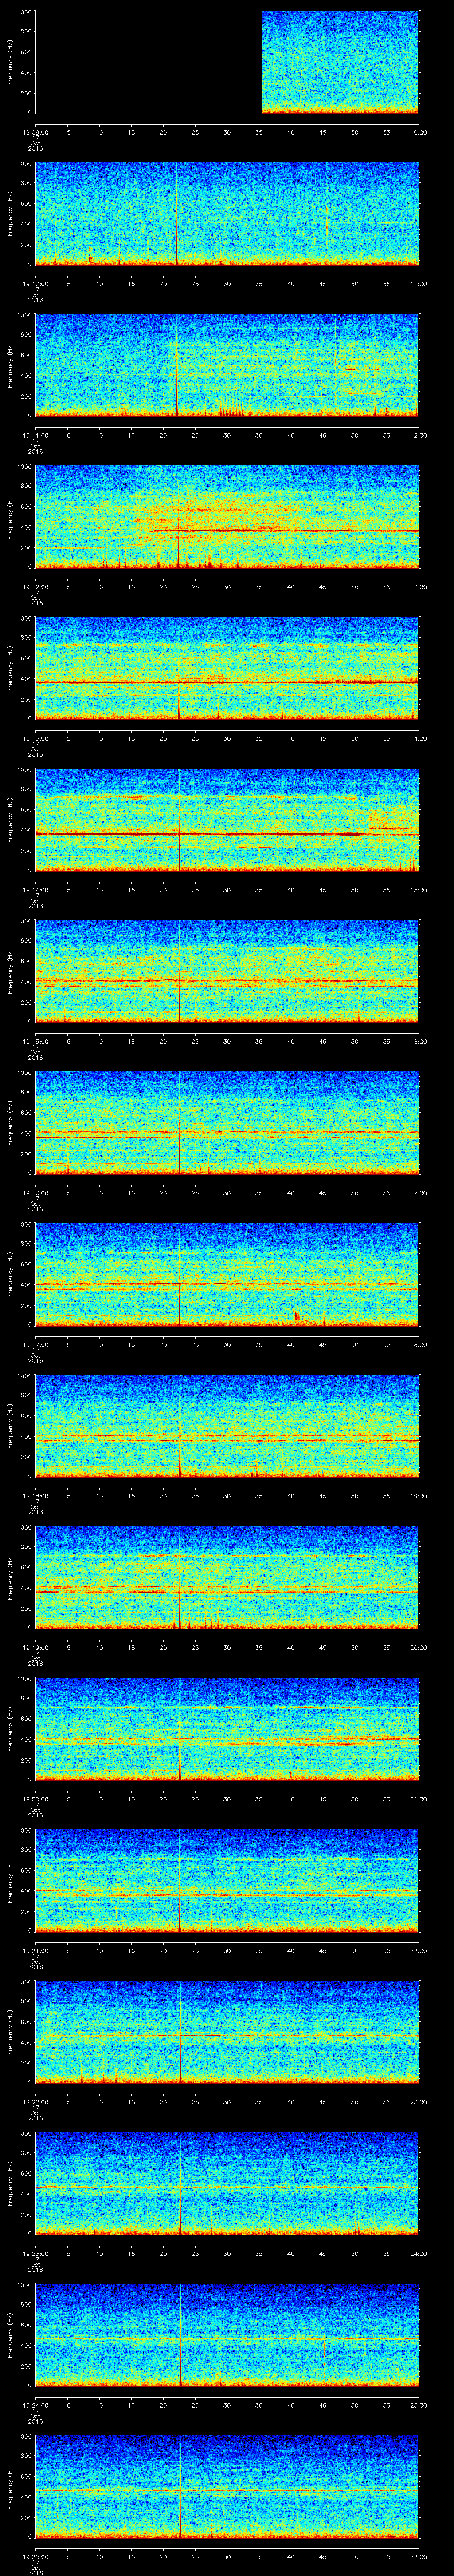Select the 18:00 end time label
Image resolution: width=454 pixels, height=2576 pixels.
pyautogui.click(x=419, y=1345)
